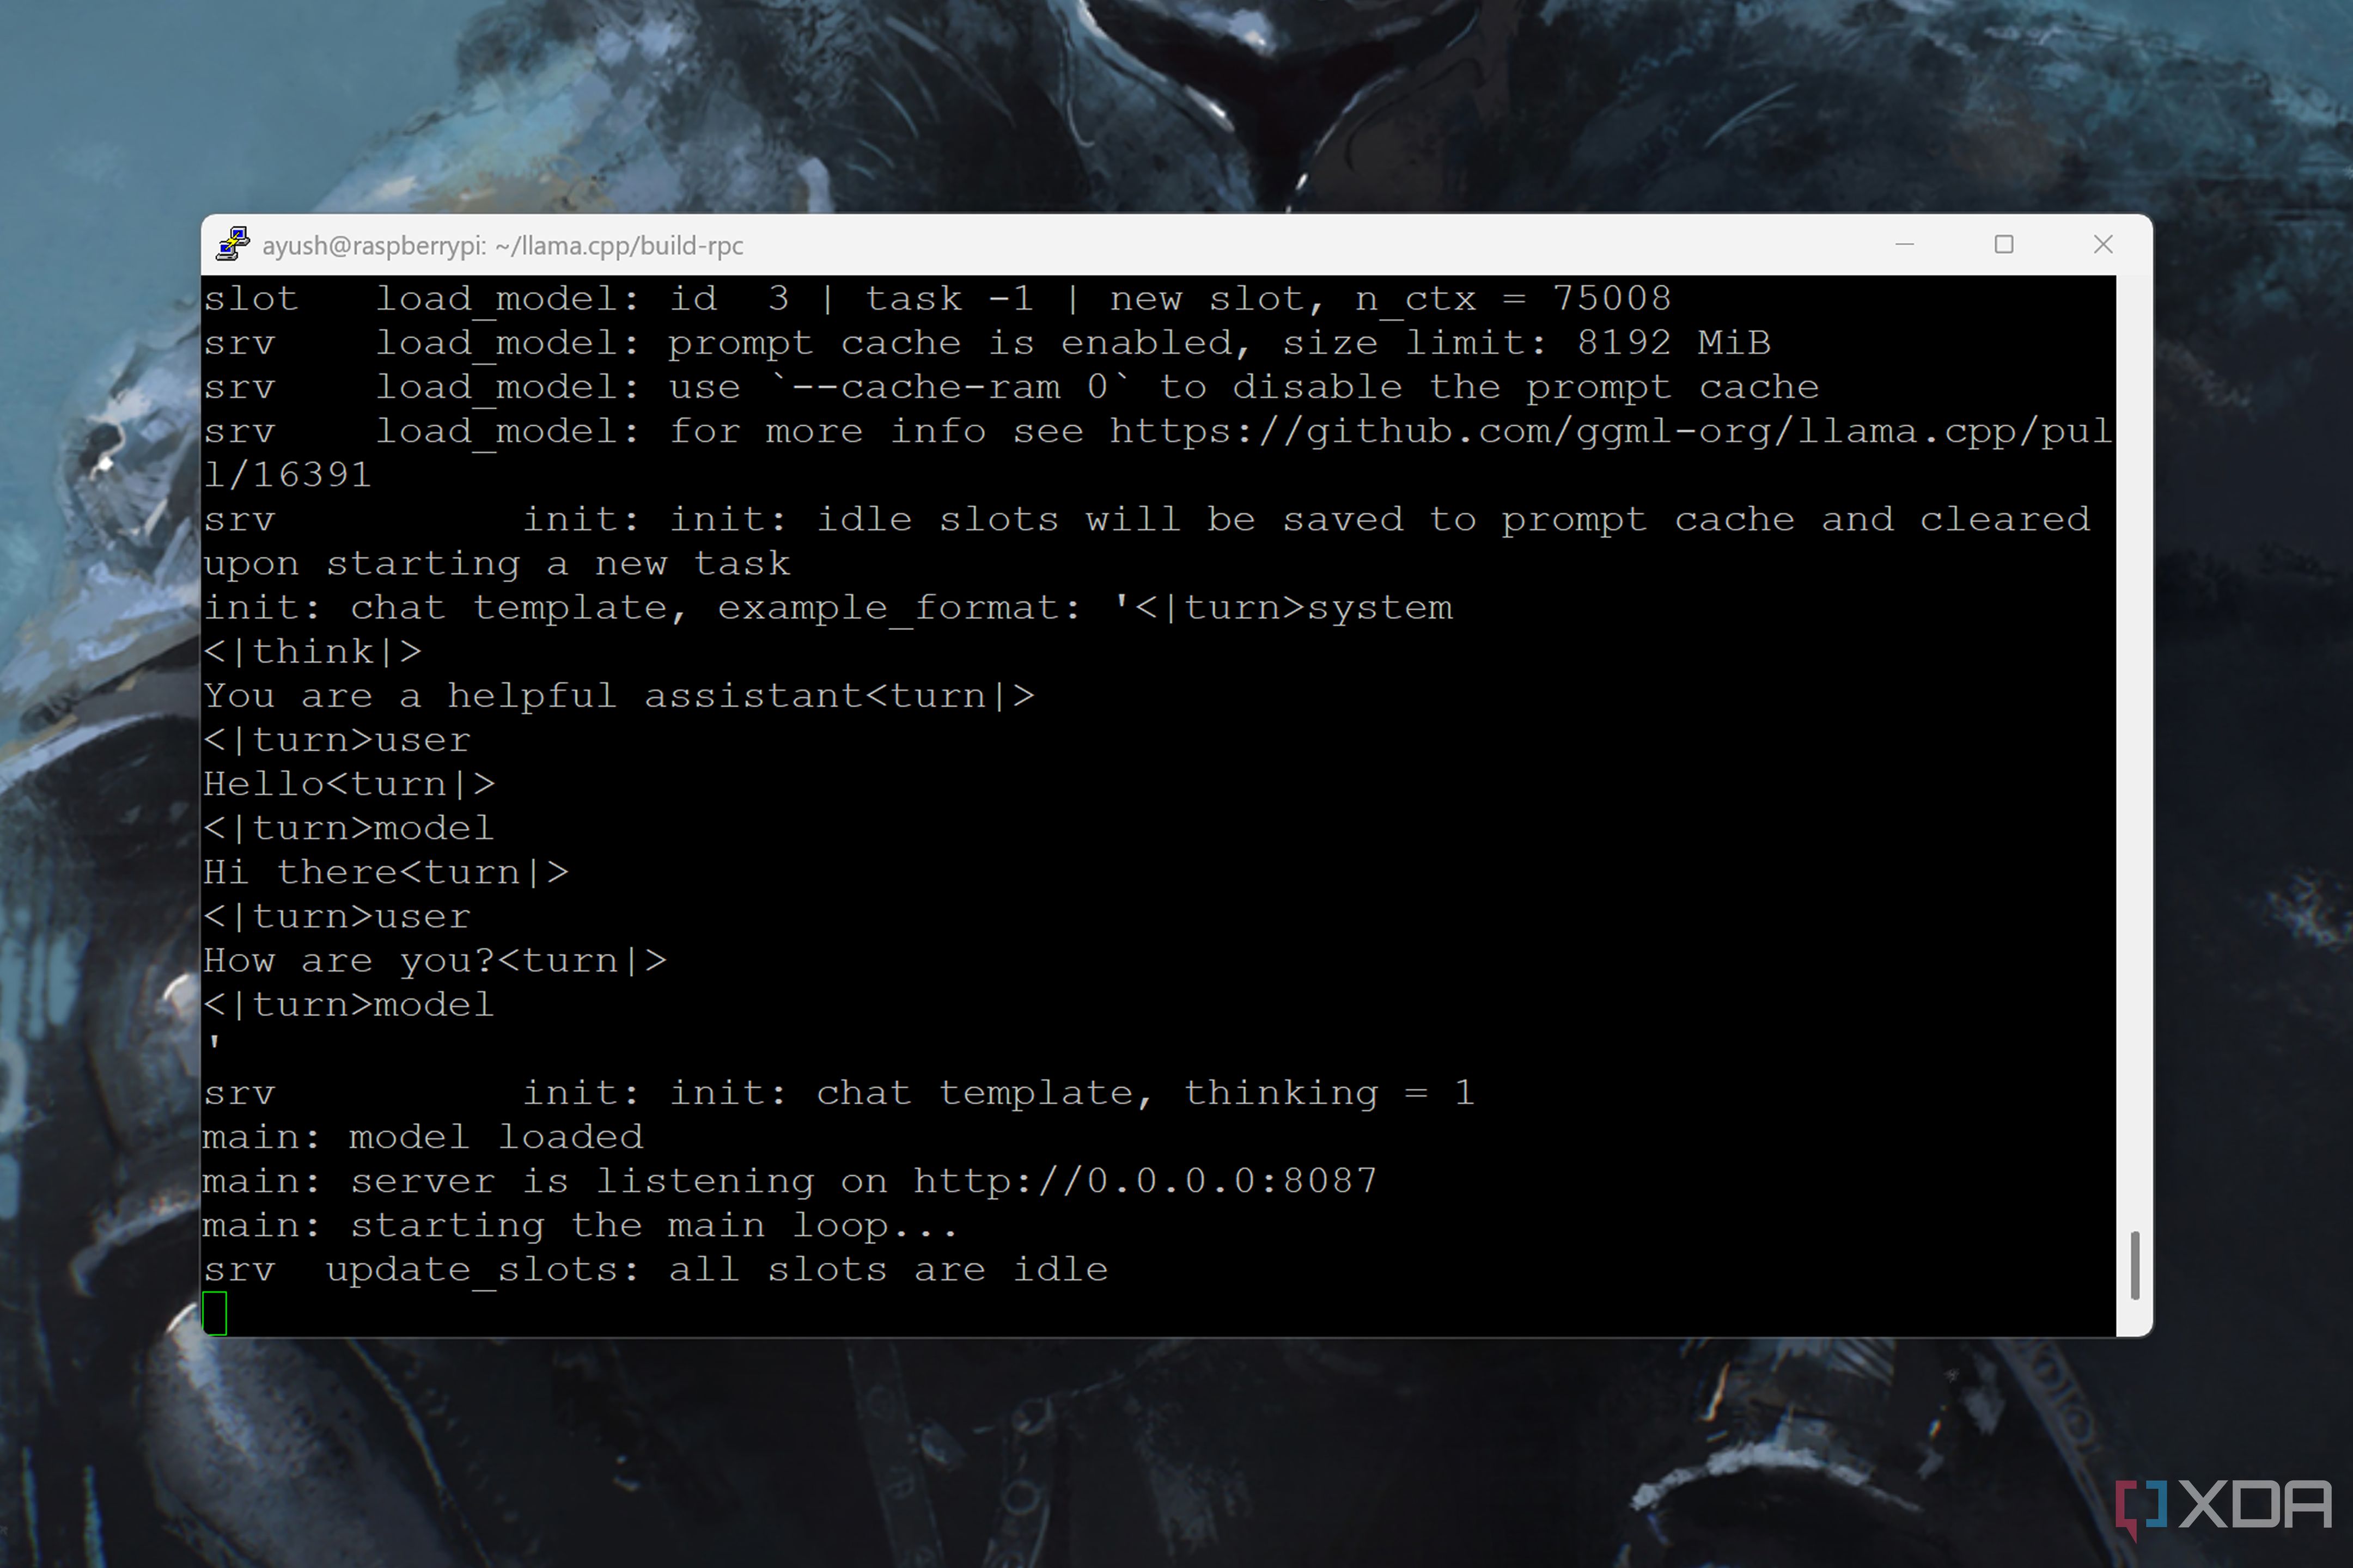Click 'size limit: 8192 MiB' text

pyautogui.click(x=1527, y=343)
